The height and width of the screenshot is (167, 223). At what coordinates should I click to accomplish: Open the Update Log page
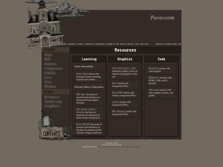click(x=53, y=101)
